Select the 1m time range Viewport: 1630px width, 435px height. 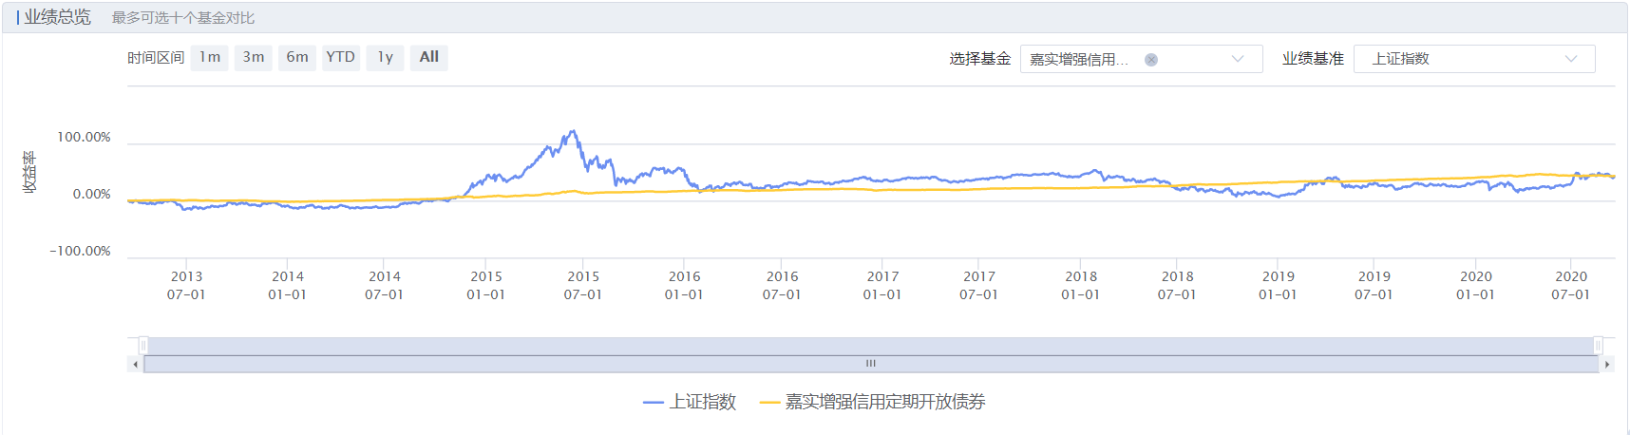tap(210, 58)
